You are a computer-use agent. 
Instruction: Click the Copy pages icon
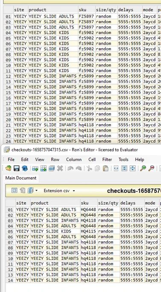(97, 168)
